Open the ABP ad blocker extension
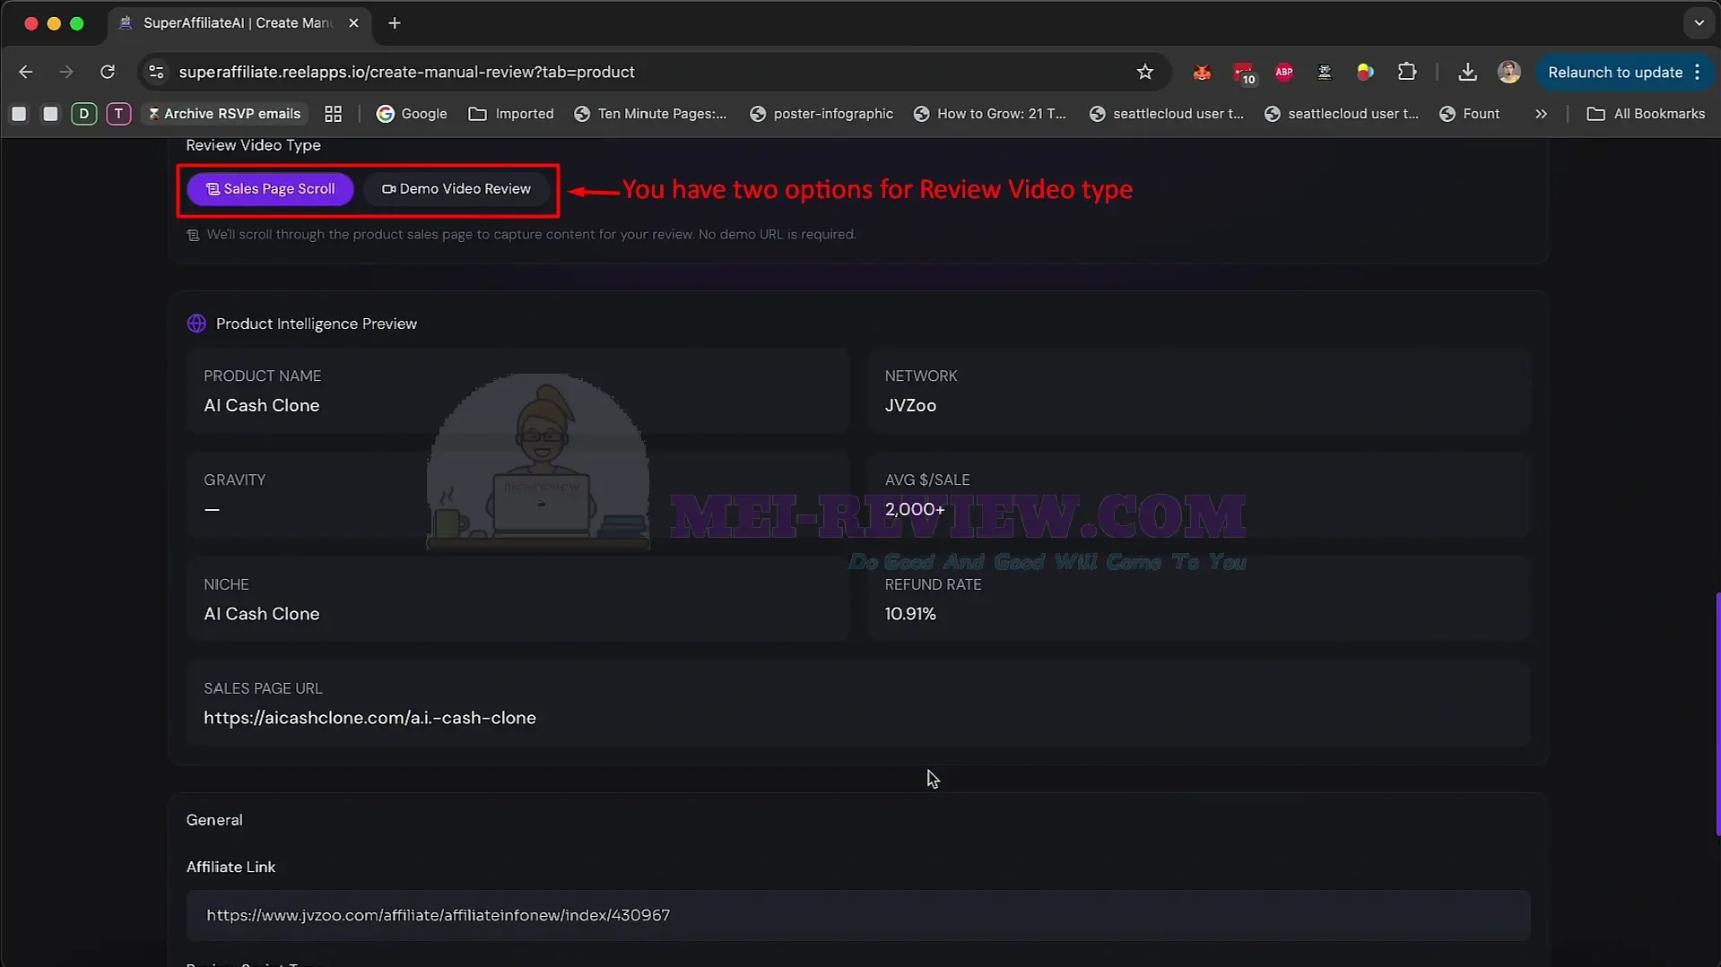Screen dimensions: 1721x967 point(1284,73)
